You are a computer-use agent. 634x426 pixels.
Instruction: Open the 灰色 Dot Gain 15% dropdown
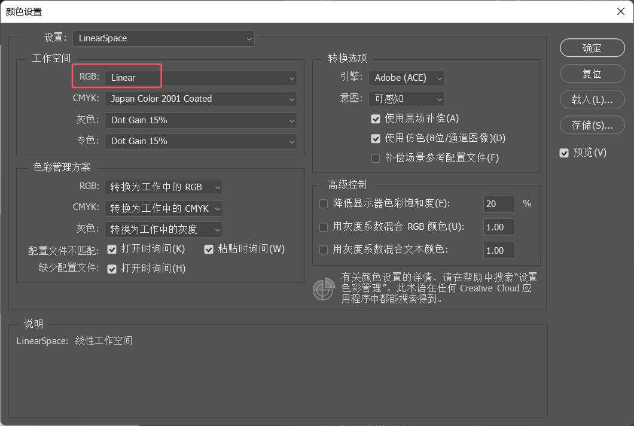pos(200,120)
